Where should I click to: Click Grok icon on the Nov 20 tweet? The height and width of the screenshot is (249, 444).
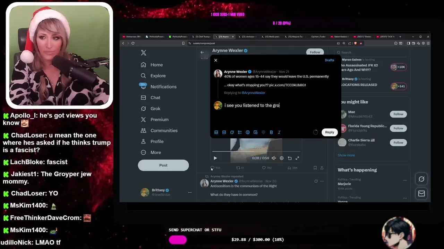[x=316, y=181]
